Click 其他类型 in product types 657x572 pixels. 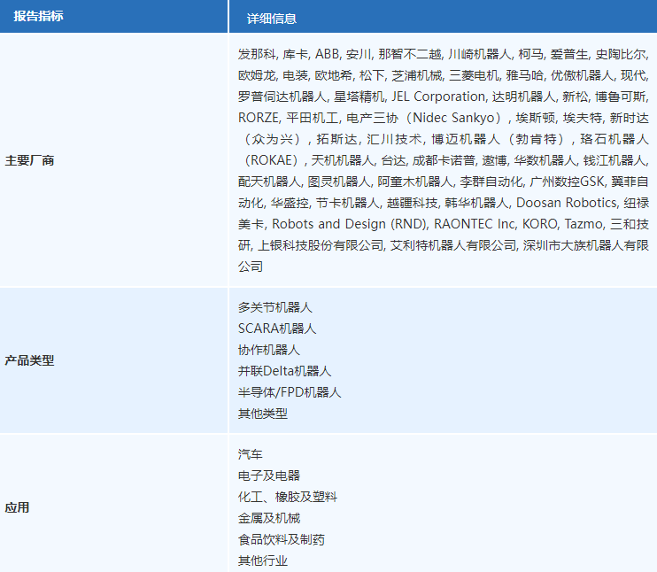[x=262, y=414]
